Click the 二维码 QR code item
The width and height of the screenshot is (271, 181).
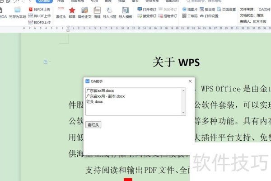[x=190, y=16]
